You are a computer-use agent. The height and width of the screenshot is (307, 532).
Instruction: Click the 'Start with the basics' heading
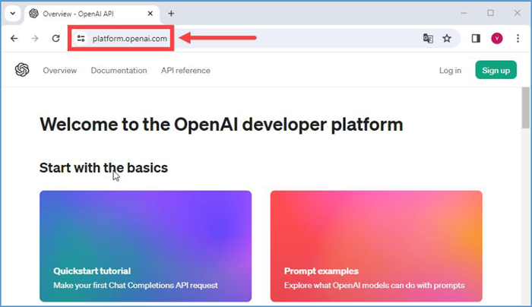103,168
